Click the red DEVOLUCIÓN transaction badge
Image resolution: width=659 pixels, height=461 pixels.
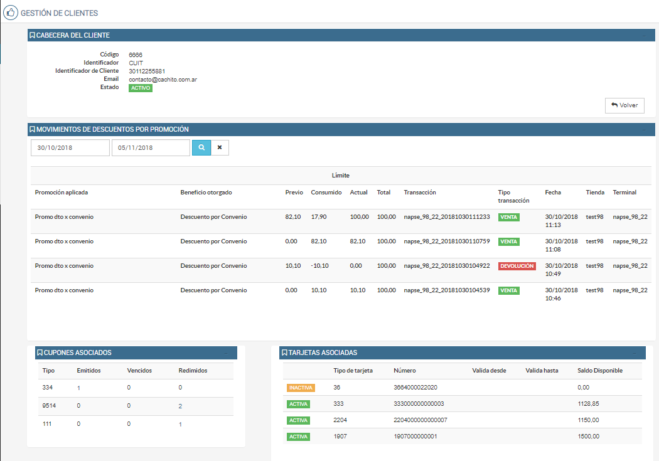tap(517, 266)
